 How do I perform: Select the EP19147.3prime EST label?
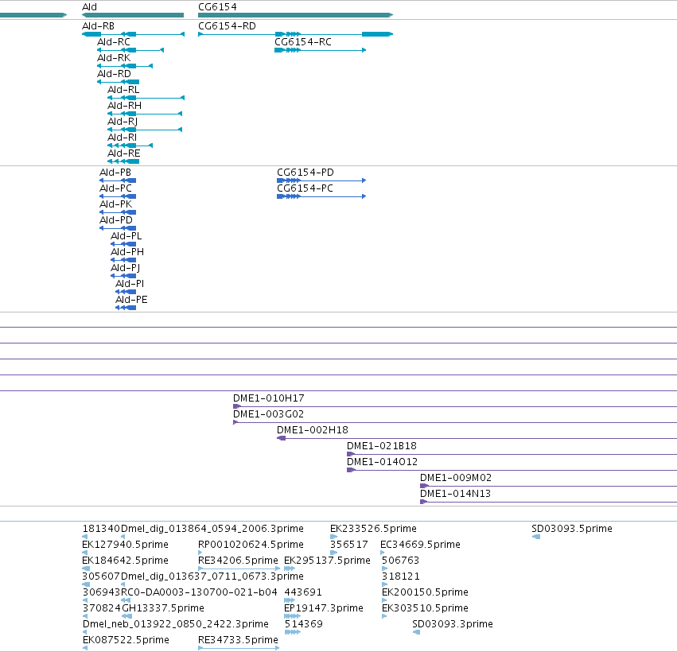click(324, 609)
